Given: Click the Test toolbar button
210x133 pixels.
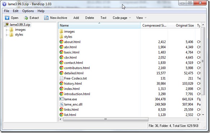Looking at the screenshot, I should coord(104,18).
